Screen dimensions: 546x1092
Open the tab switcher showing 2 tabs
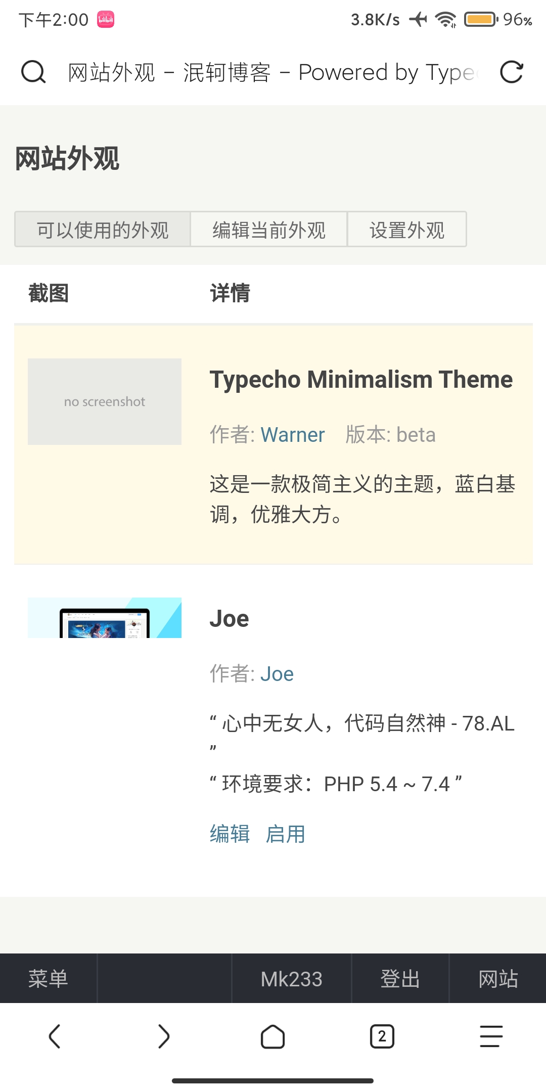coord(382,1037)
